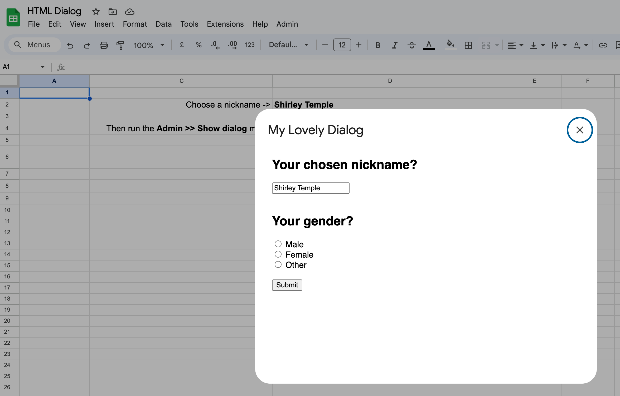
Task: Open the zoom 100% dropdown
Action: pos(149,45)
